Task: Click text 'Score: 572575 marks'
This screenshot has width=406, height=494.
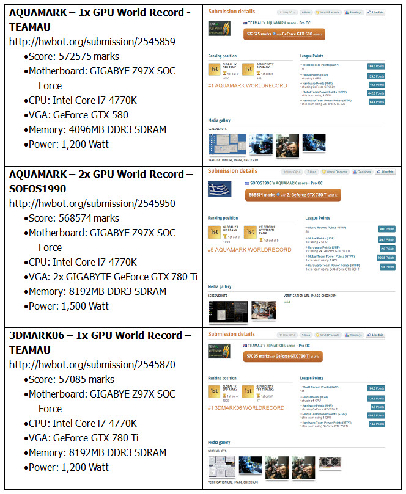Action: (74, 56)
